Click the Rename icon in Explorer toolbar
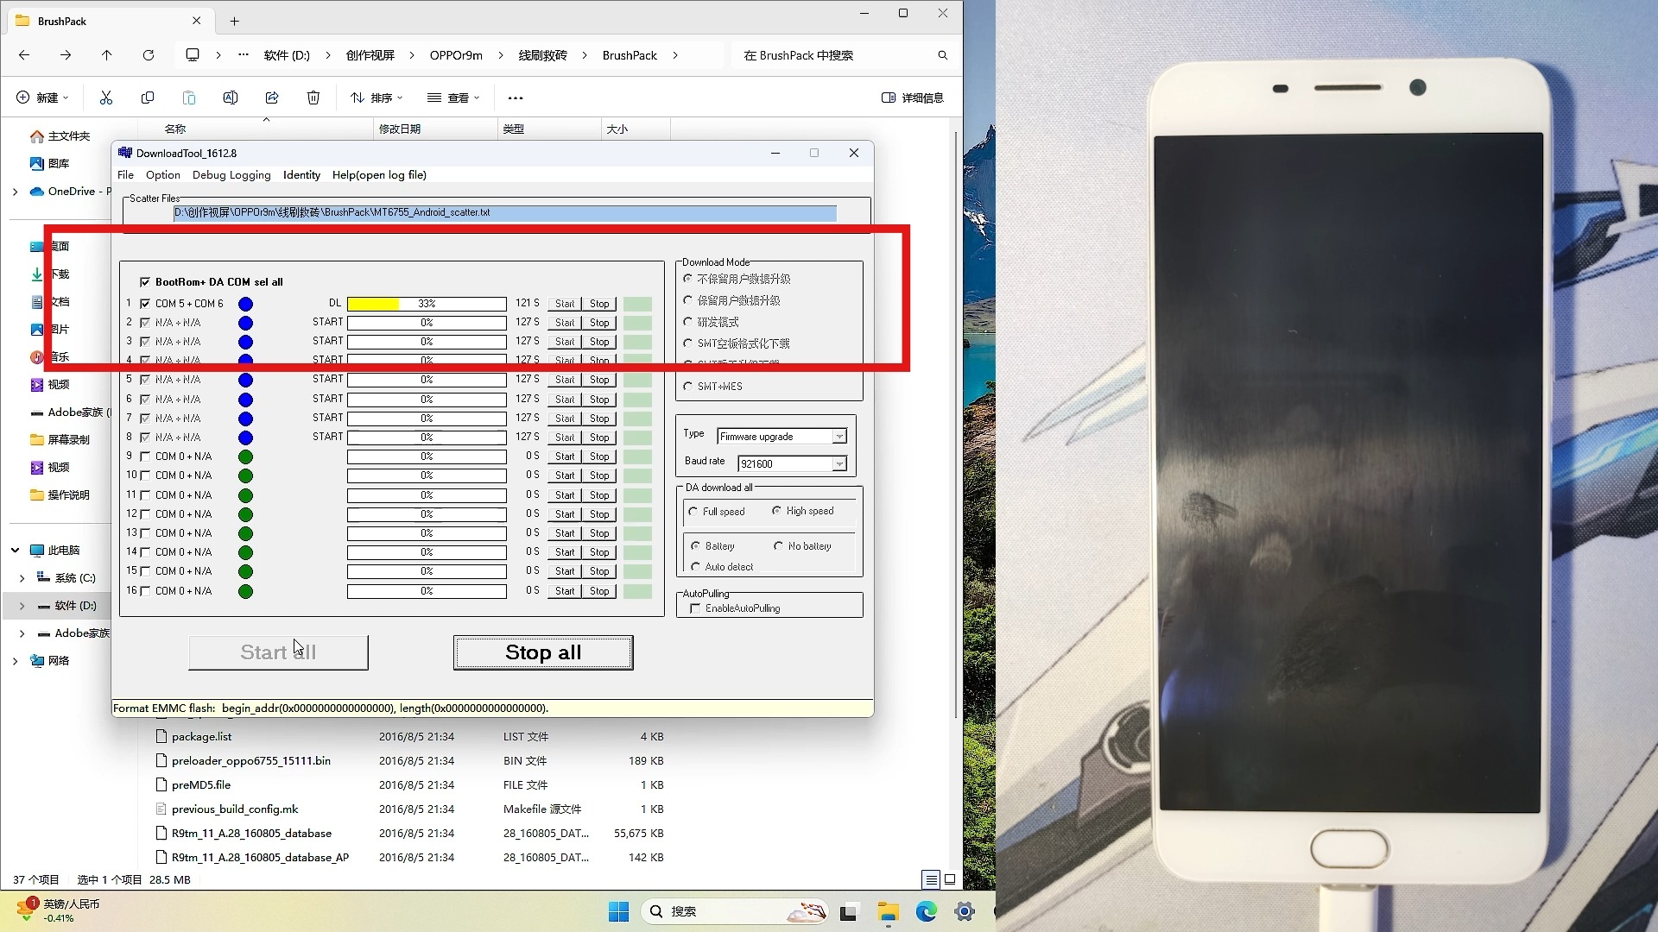1658x932 pixels. (x=231, y=98)
